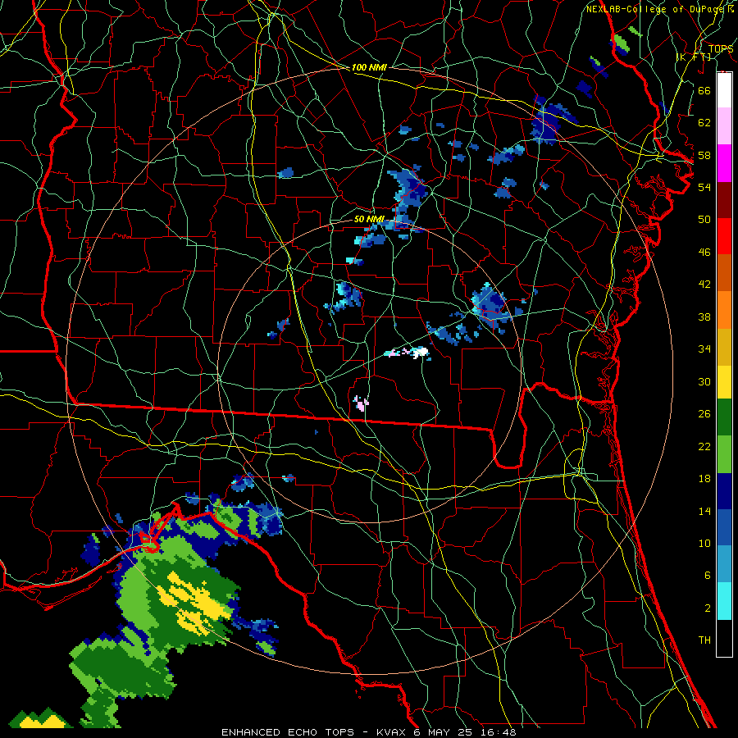738x738 pixels.
Task: Click the 42 legend value
Action: pos(704,285)
